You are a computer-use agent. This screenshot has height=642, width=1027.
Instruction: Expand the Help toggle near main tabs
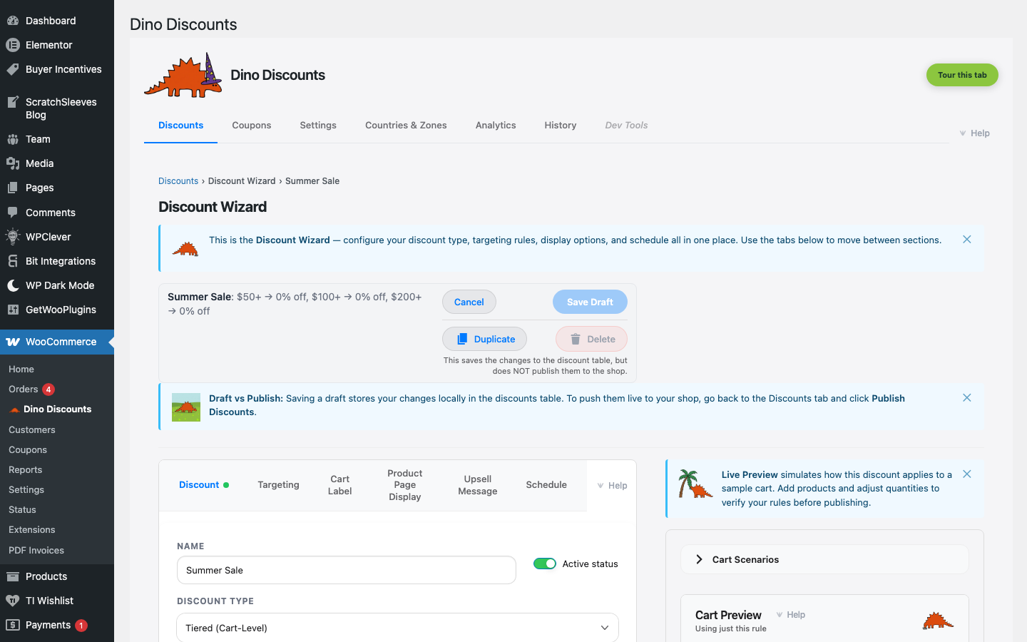(974, 133)
